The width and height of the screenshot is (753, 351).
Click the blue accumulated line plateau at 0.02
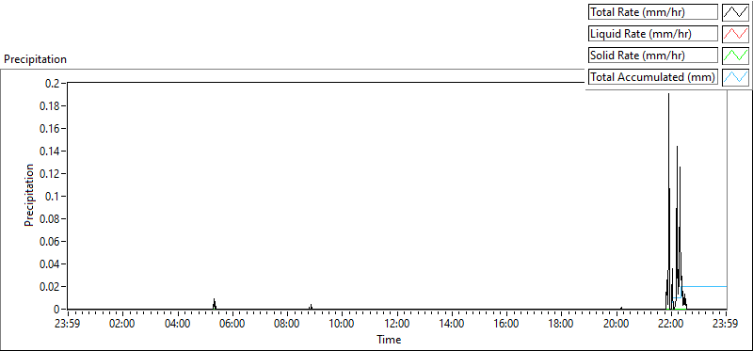(704, 287)
